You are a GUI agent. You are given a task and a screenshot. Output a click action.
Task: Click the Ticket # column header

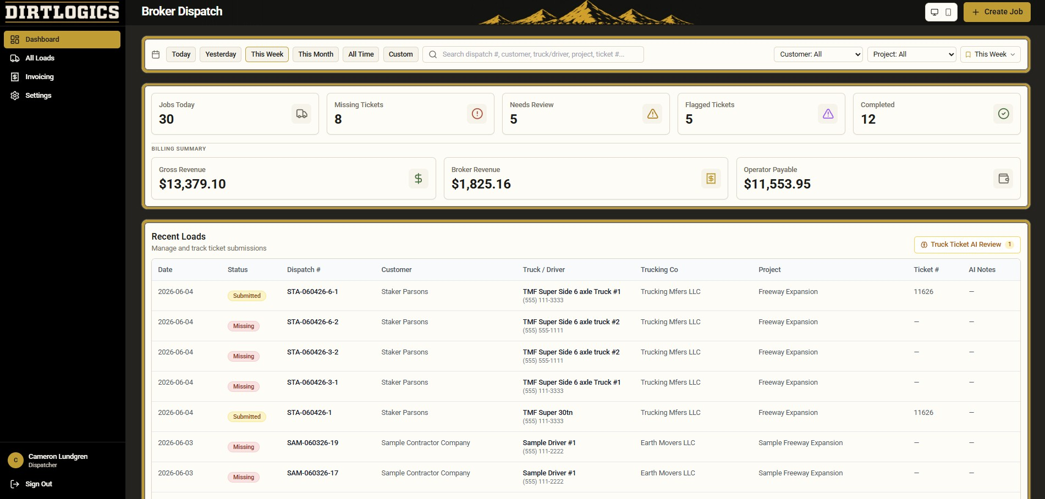pos(926,270)
